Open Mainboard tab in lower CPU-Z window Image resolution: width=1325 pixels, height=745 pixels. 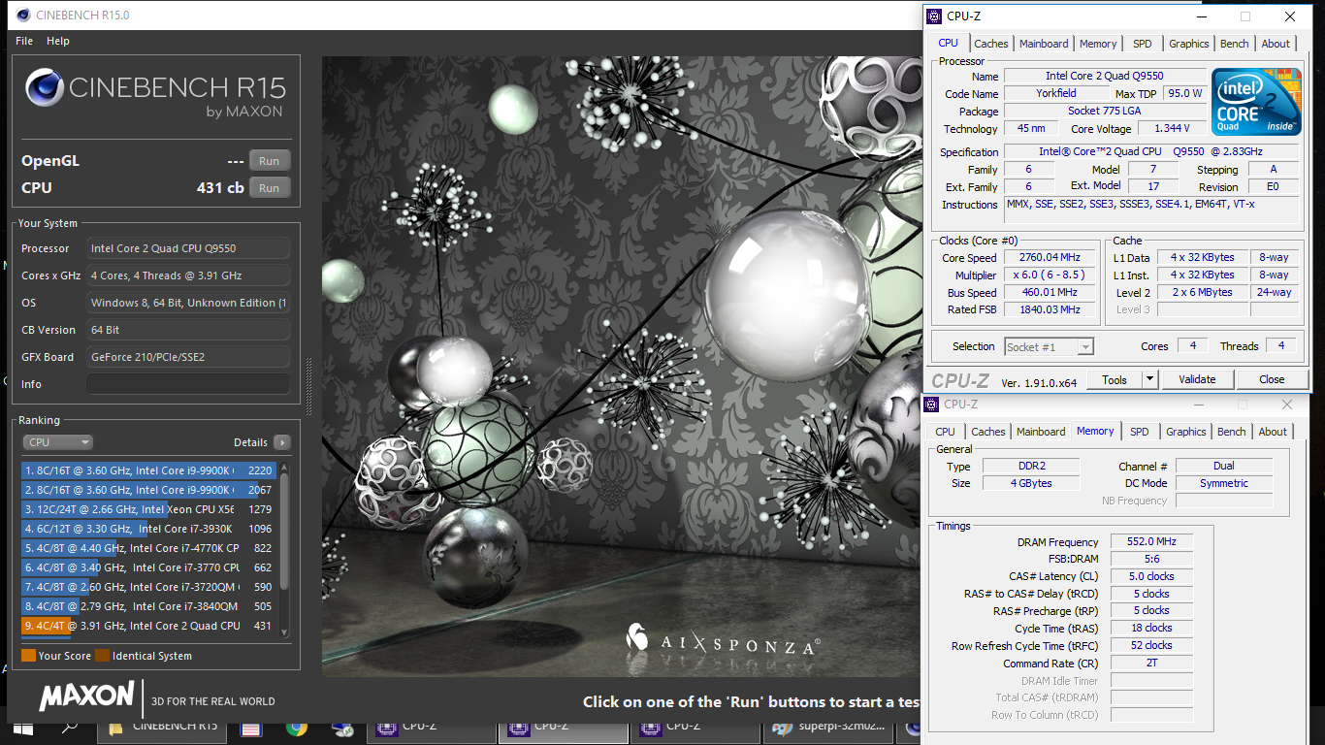(x=1041, y=432)
